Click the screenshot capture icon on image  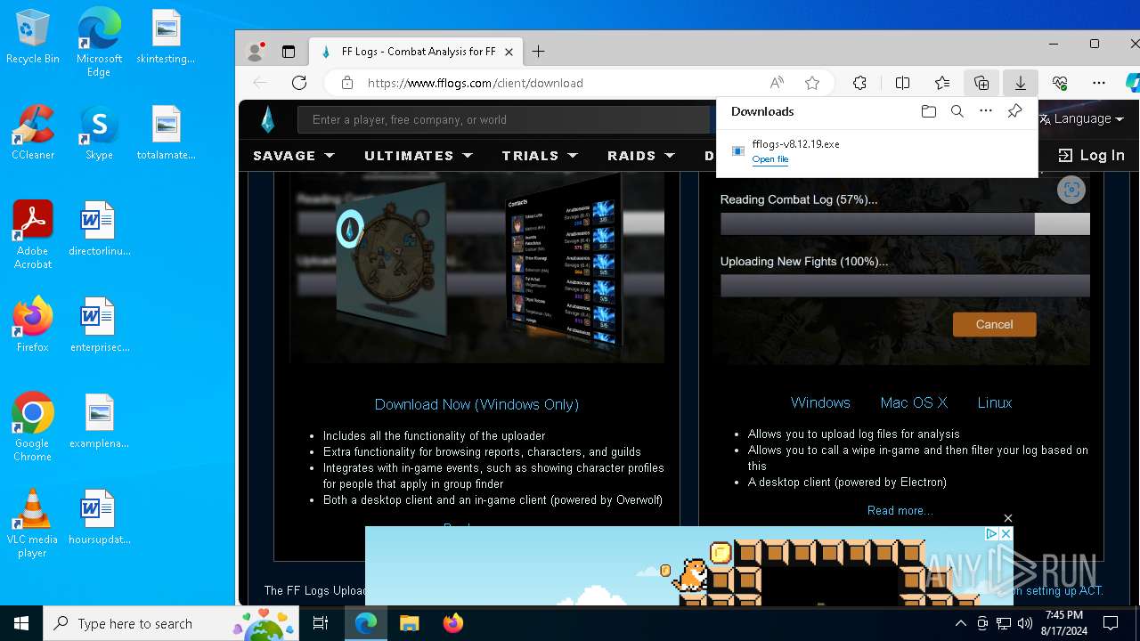(1071, 190)
